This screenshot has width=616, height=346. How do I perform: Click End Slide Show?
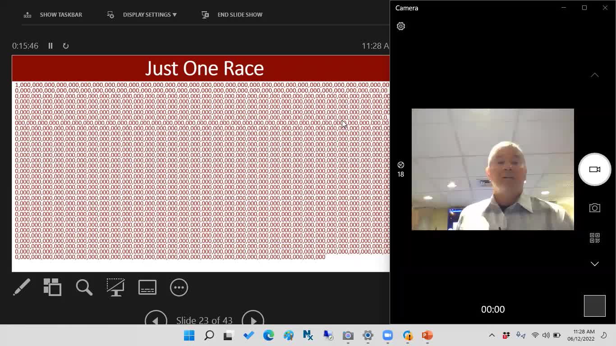[232, 14]
